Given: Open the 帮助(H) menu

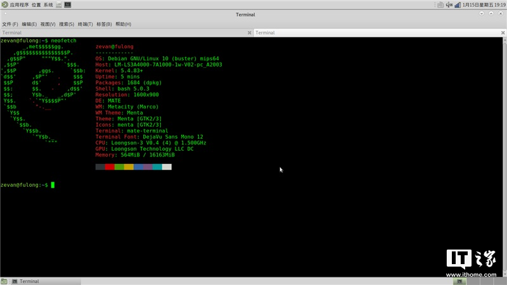Looking at the screenshot, I should point(124,24).
